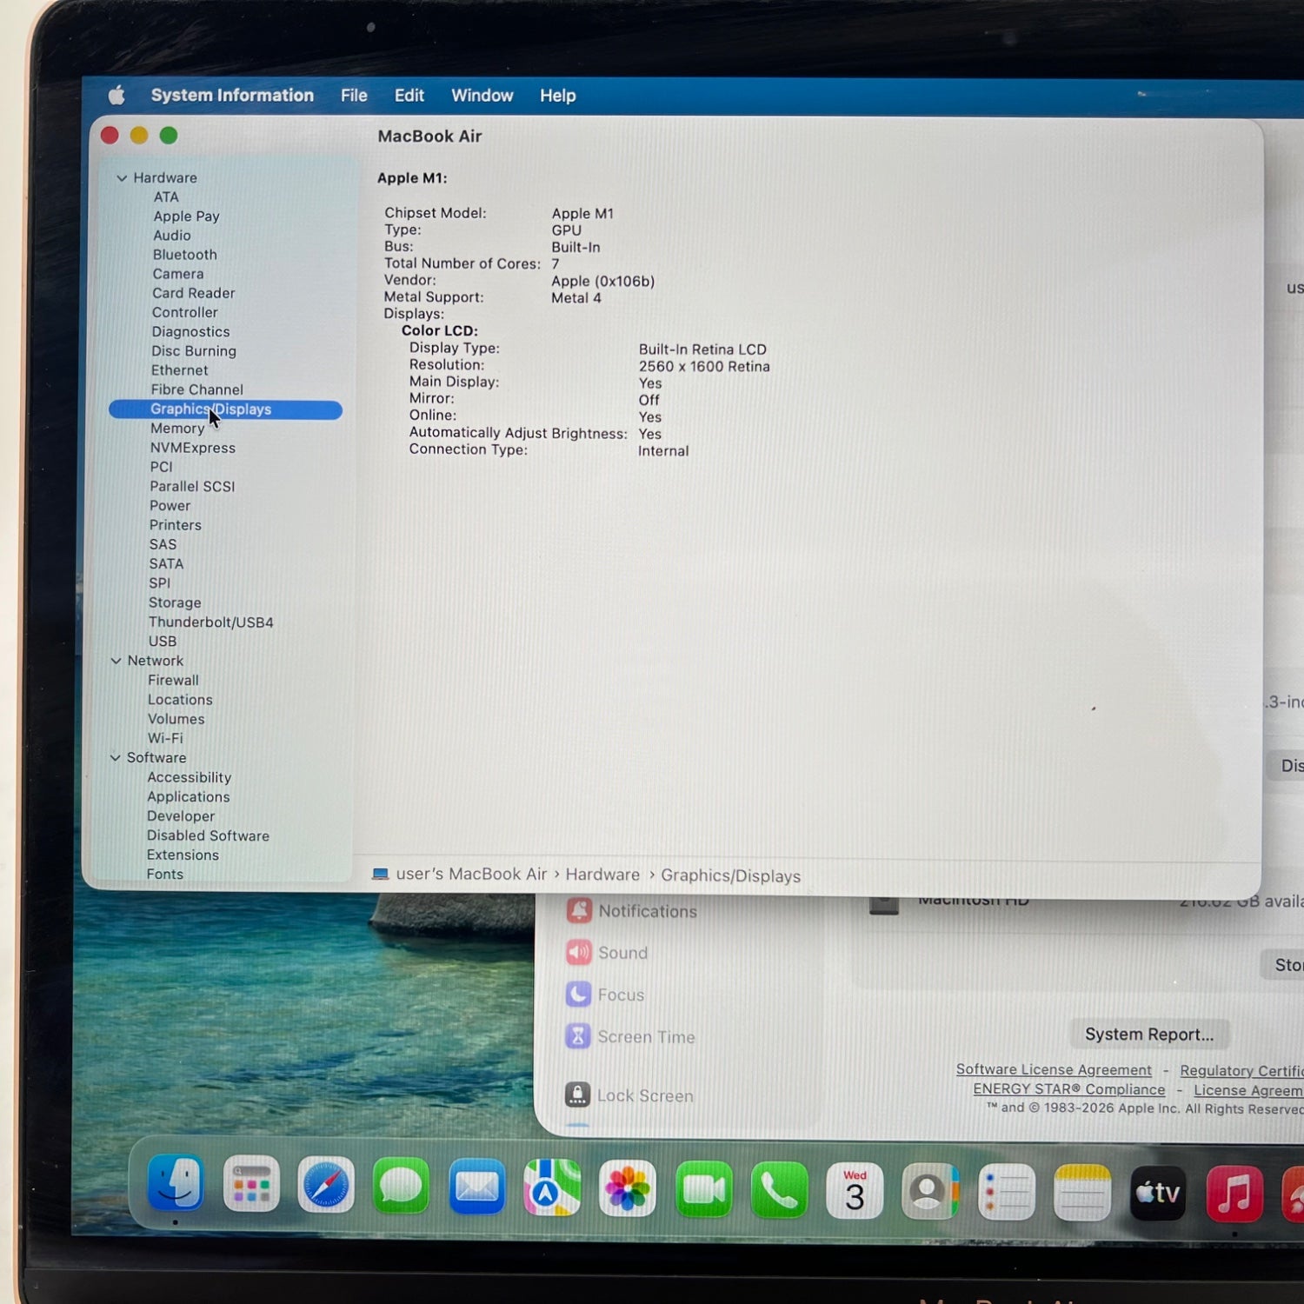Launch Maps from the Dock
The width and height of the screenshot is (1304, 1304).
[552, 1188]
